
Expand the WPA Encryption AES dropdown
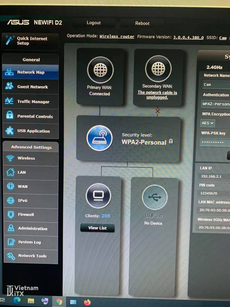[208, 123]
